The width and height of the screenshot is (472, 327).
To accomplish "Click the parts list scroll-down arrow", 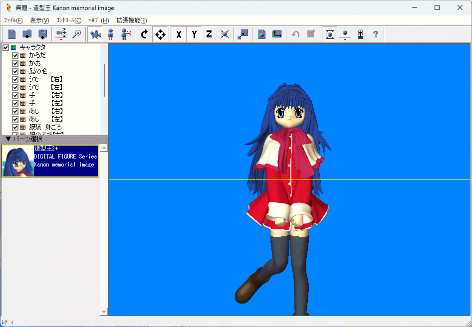I will pyautogui.click(x=104, y=312).
